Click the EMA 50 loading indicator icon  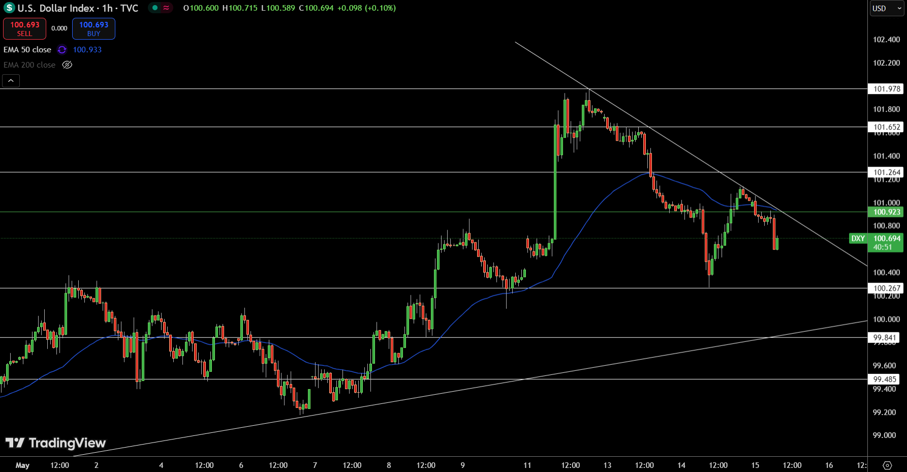62,50
